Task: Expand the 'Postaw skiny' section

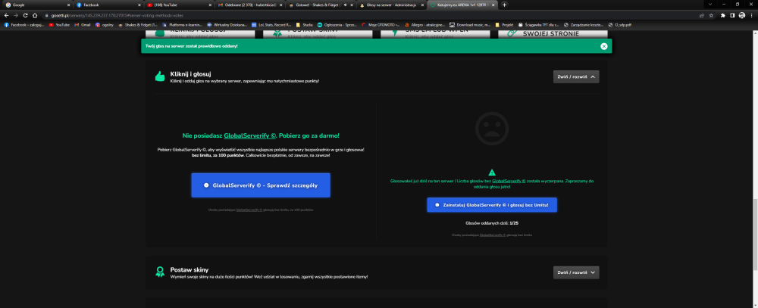Action: point(576,272)
